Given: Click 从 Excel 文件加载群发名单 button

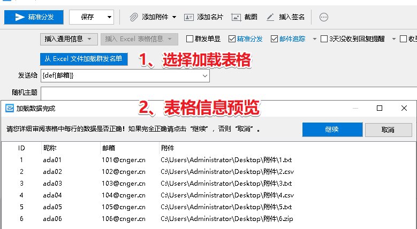Looking at the screenshot, I should tap(84, 59).
